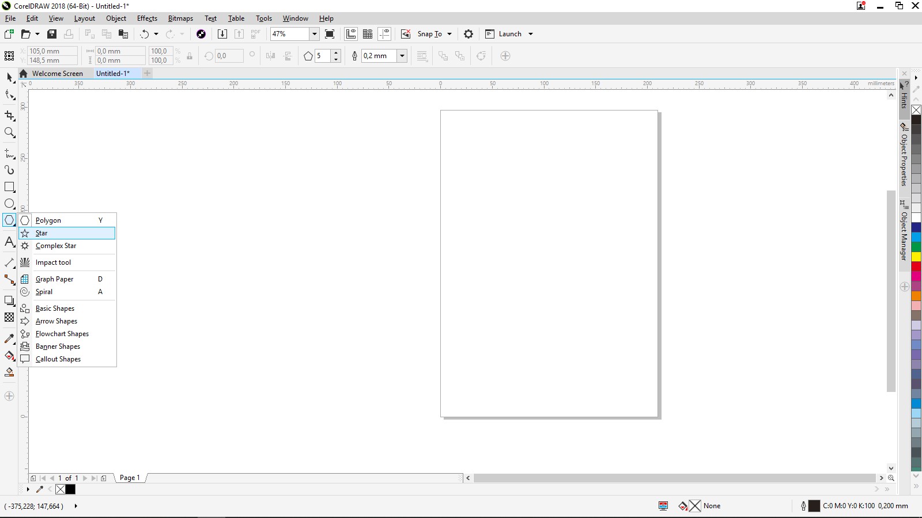This screenshot has height=518, width=922.
Task: Open the Options gear in the toolbar
Action: point(468,34)
